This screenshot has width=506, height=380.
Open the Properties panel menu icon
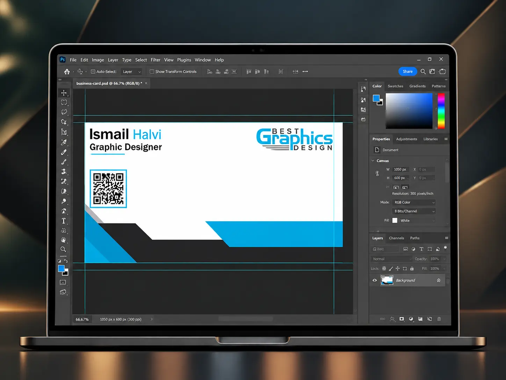pos(446,139)
